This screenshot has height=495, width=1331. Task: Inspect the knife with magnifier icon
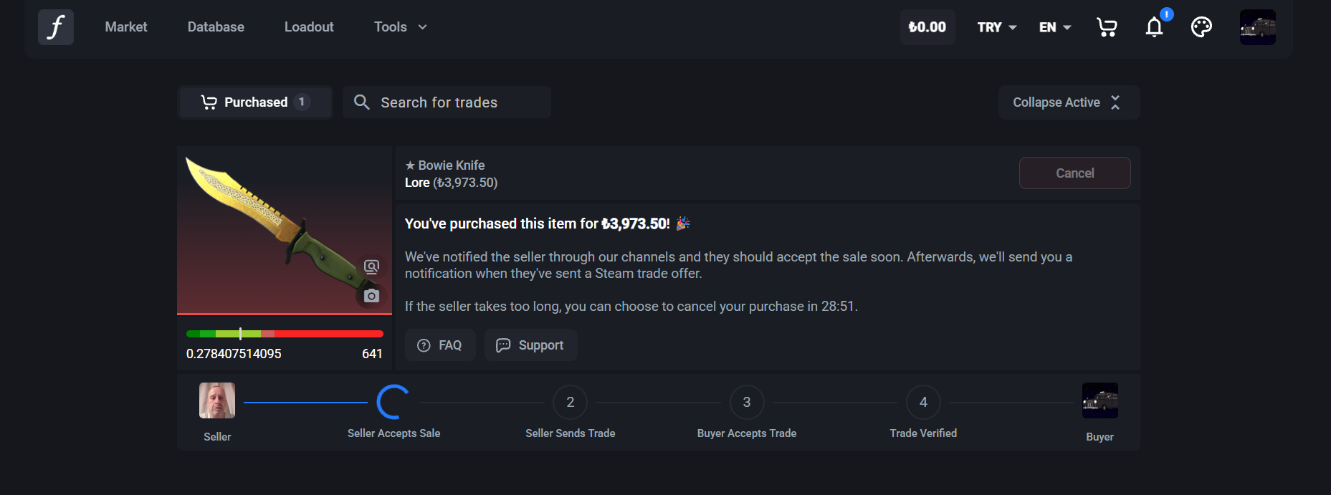(x=371, y=267)
